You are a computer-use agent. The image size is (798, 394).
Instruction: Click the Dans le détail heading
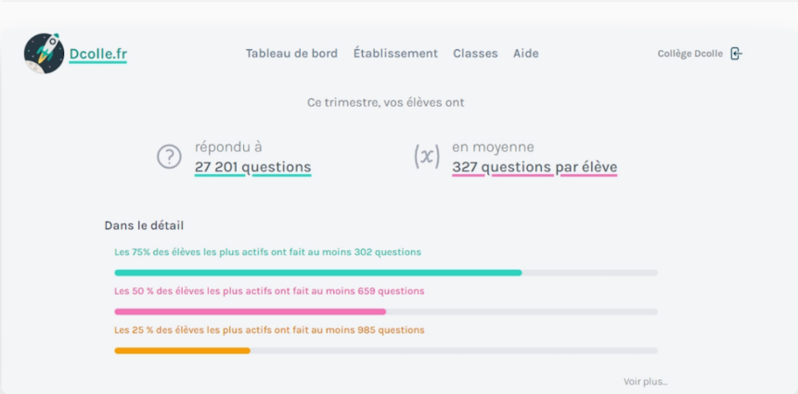[144, 225]
